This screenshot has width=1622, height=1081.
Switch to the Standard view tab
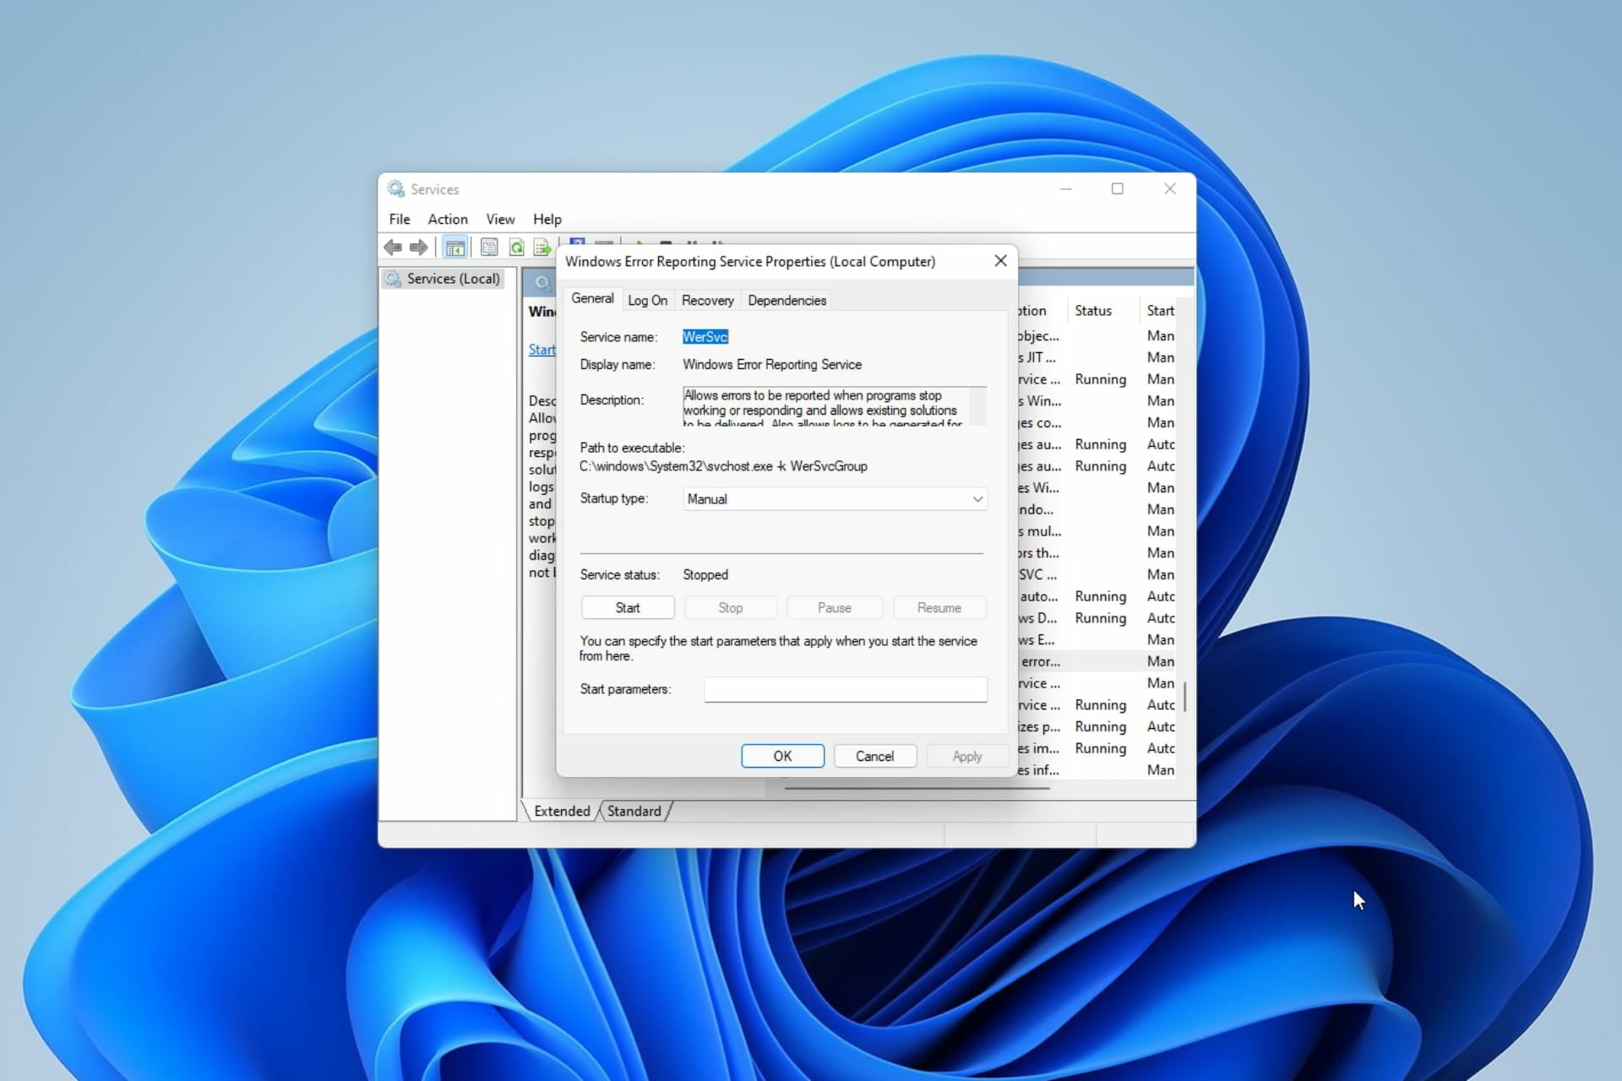point(634,811)
